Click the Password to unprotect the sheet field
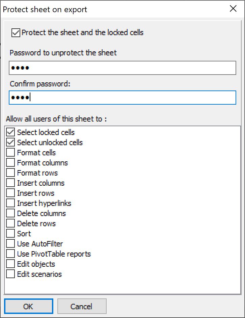 (x=122, y=68)
